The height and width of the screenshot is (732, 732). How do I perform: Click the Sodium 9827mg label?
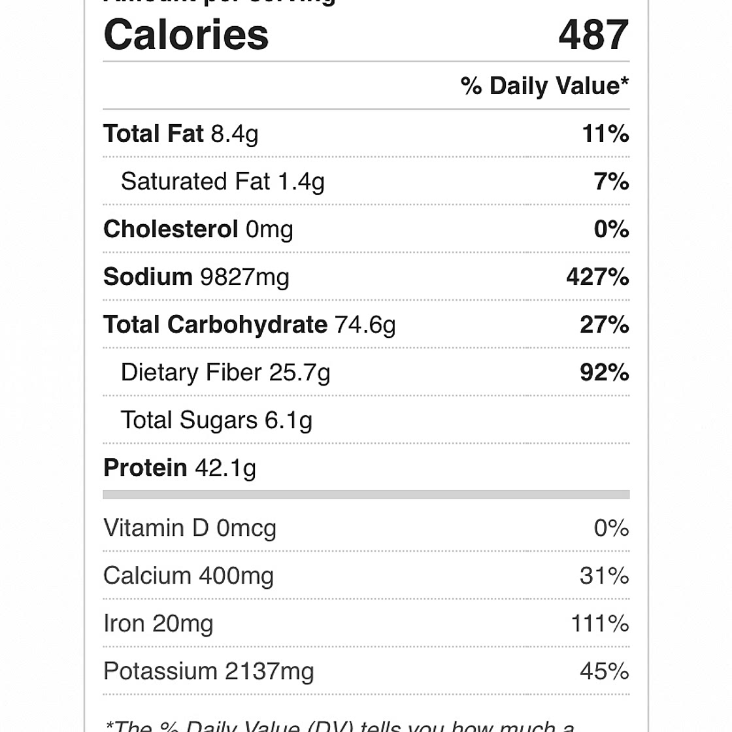pyautogui.click(x=196, y=277)
